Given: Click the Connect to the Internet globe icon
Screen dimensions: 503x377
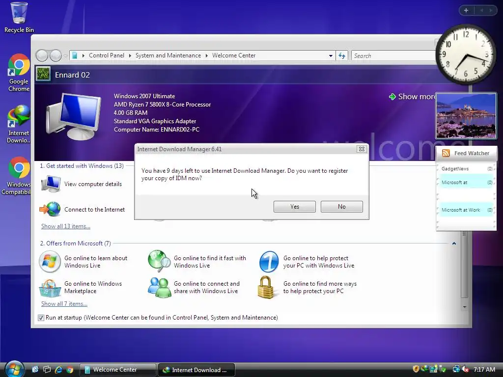Looking at the screenshot, I should click(50, 209).
